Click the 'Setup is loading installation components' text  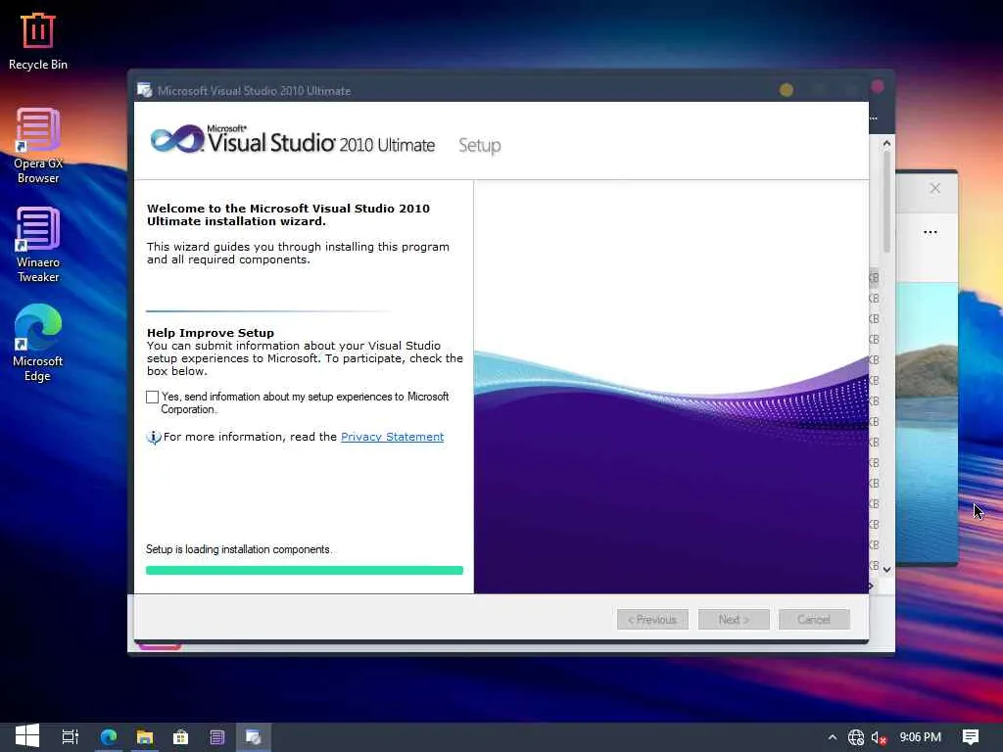pyautogui.click(x=239, y=549)
